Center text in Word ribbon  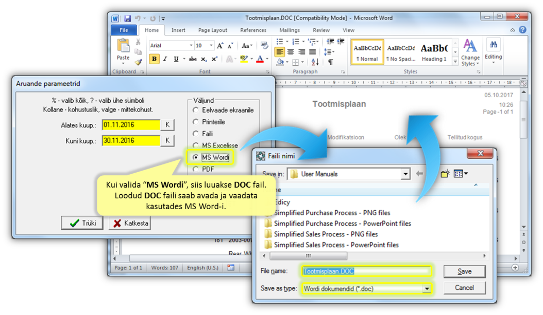coord(291,52)
